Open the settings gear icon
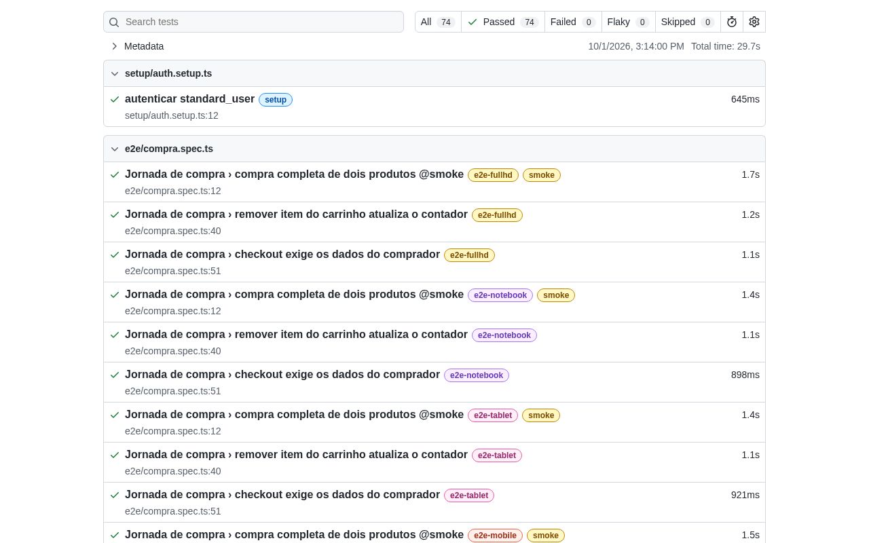869x543 pixels. point(754,22)
